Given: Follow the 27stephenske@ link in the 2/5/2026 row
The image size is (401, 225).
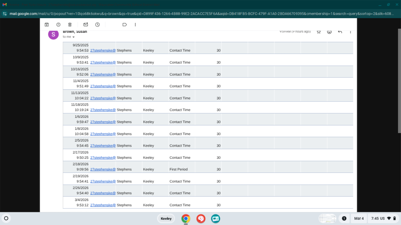Looking at the screenshot, I should 103,146.
